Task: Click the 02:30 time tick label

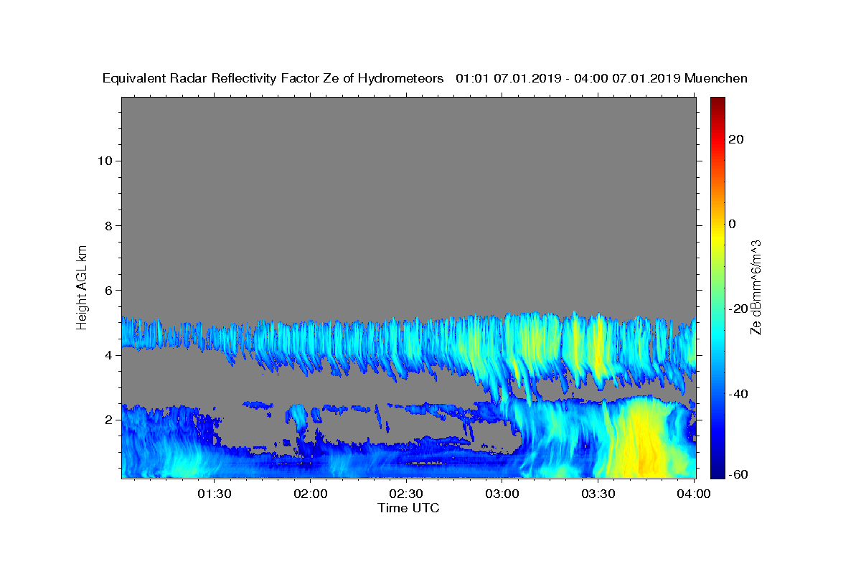Action: pos(407,494)
